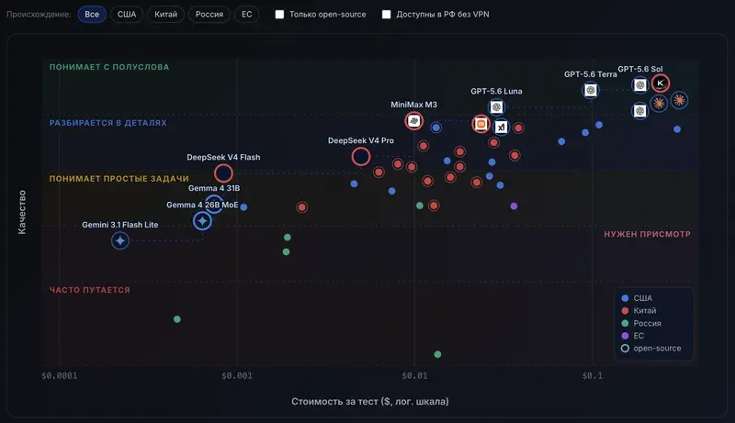Select the orange Xiaomi logo marker

[x=481, y=124]
